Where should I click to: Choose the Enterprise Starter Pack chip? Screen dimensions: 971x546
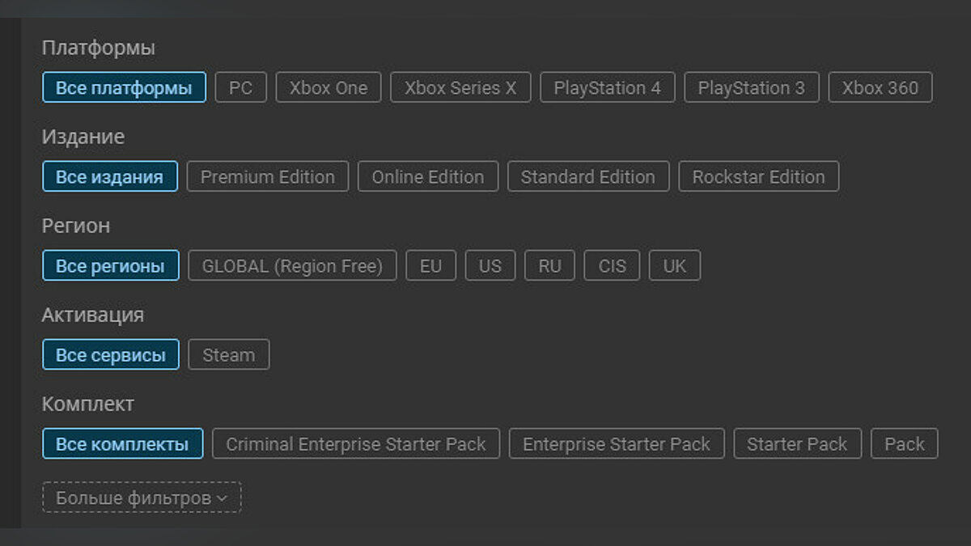[x=617, y=444]
